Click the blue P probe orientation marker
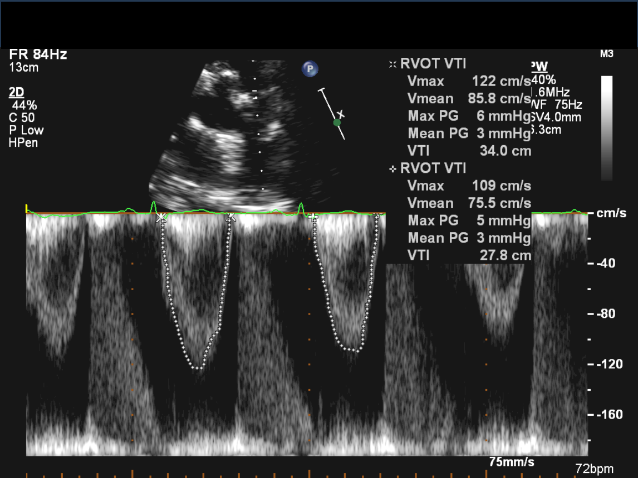The width and height of the screenshot is (638, 478). [x=310, y=69]
